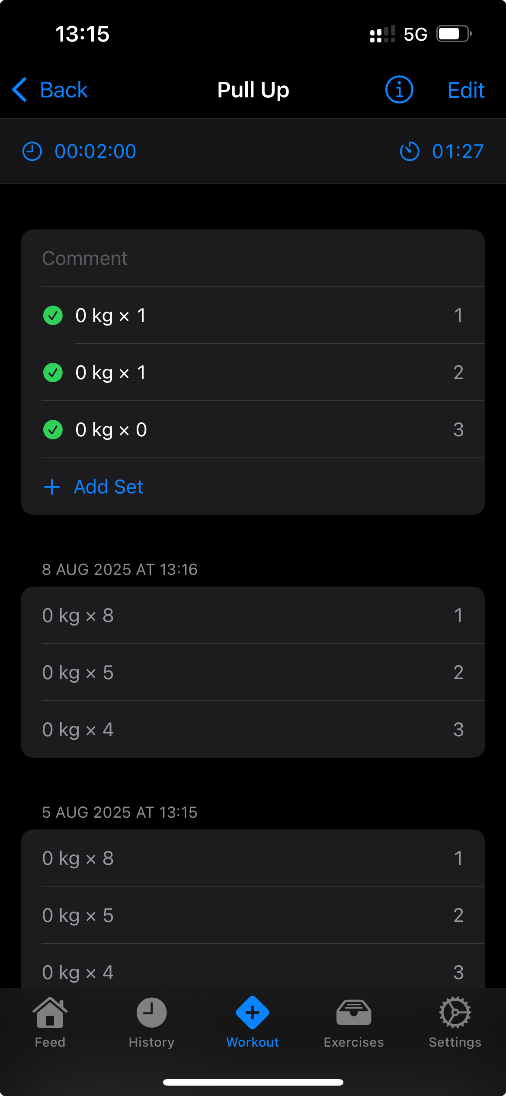Select the 8 Aug 0 kg × 8 set
The height and width of the screenshot is (1096, 506).
253,616
